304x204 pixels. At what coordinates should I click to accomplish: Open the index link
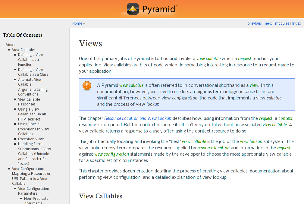coord(296,23)
